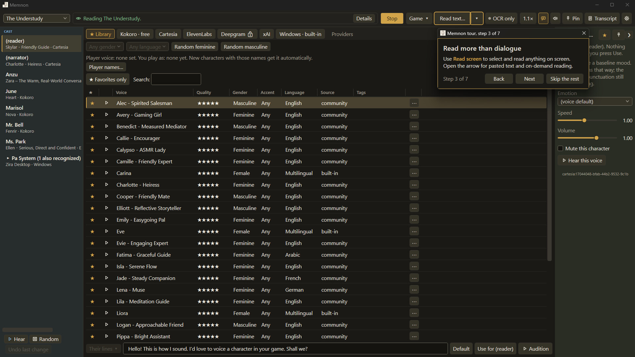Screen dimensions: 635x357
Task: Switch to the Cartesia tab
Action: point(168,34)
